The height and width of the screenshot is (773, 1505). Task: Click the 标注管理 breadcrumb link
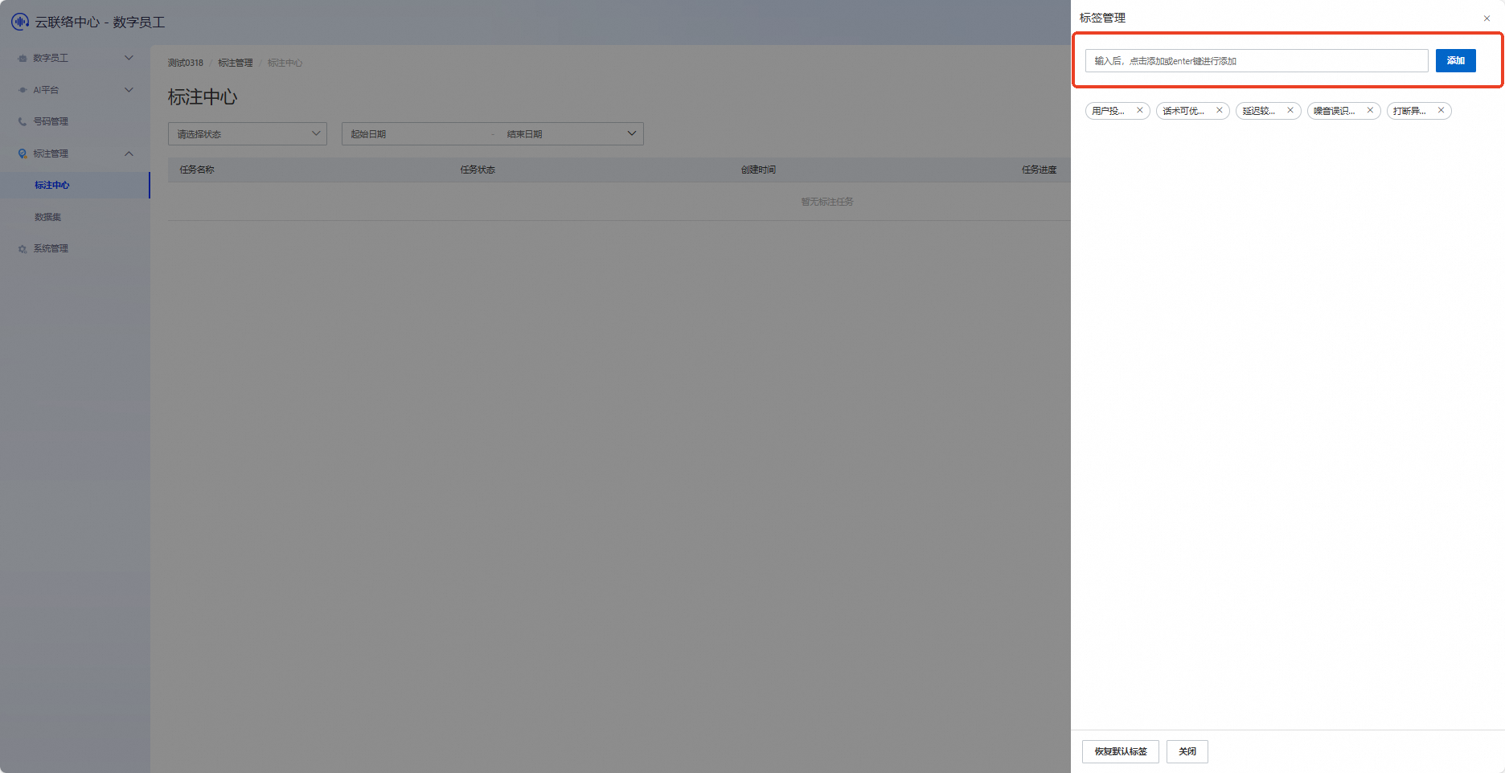[x=236, y=63]
